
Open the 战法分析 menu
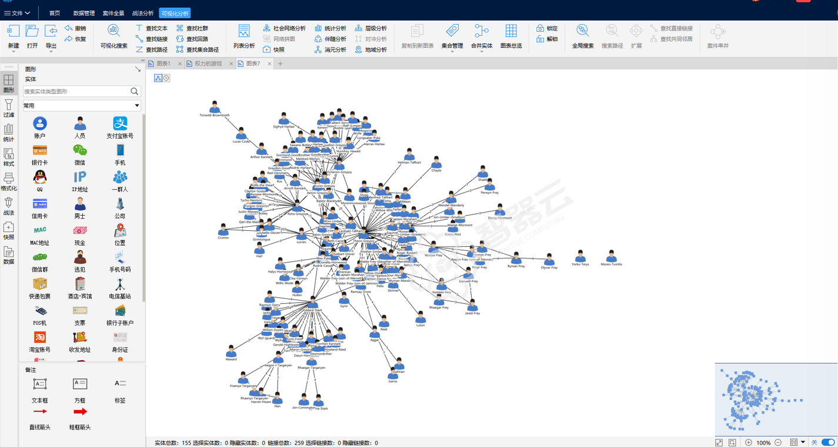click(143, 13)
